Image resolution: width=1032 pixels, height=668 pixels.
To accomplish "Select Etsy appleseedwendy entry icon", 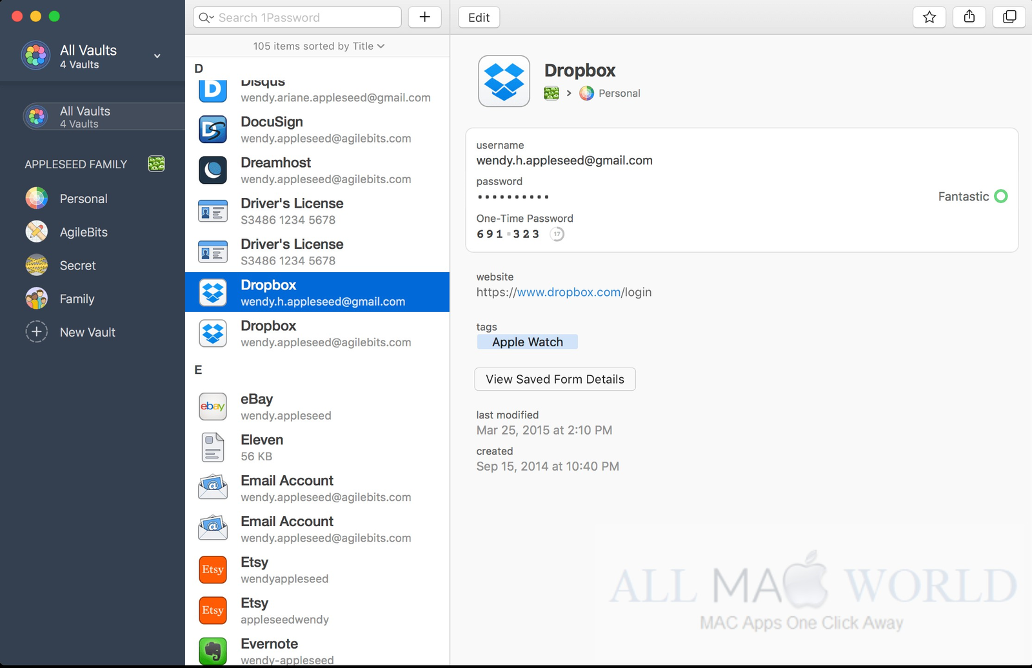I will tap(213, 610).
